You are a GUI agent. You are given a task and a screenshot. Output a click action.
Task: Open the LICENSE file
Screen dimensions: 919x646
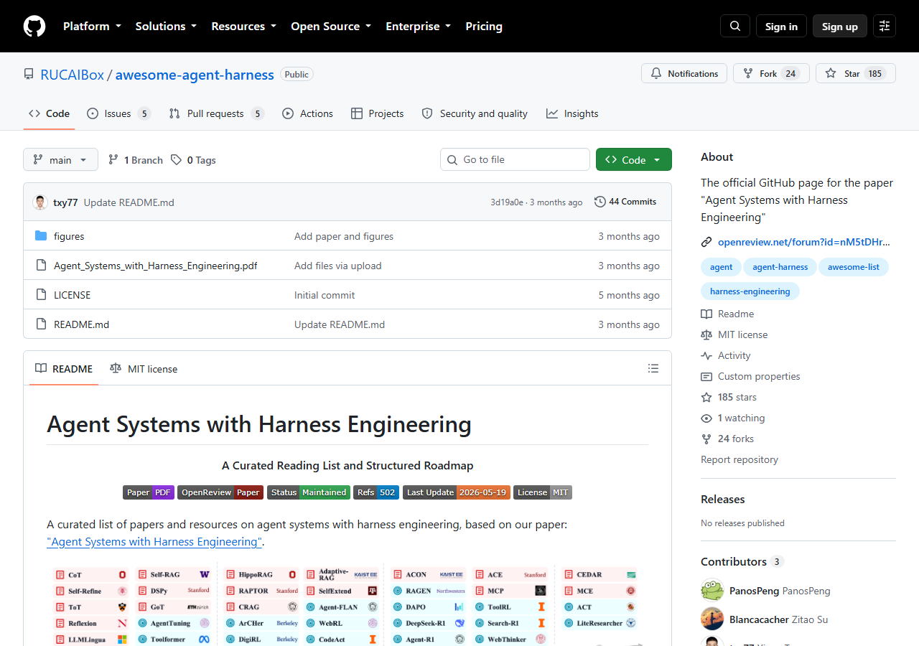pos(72,295)
